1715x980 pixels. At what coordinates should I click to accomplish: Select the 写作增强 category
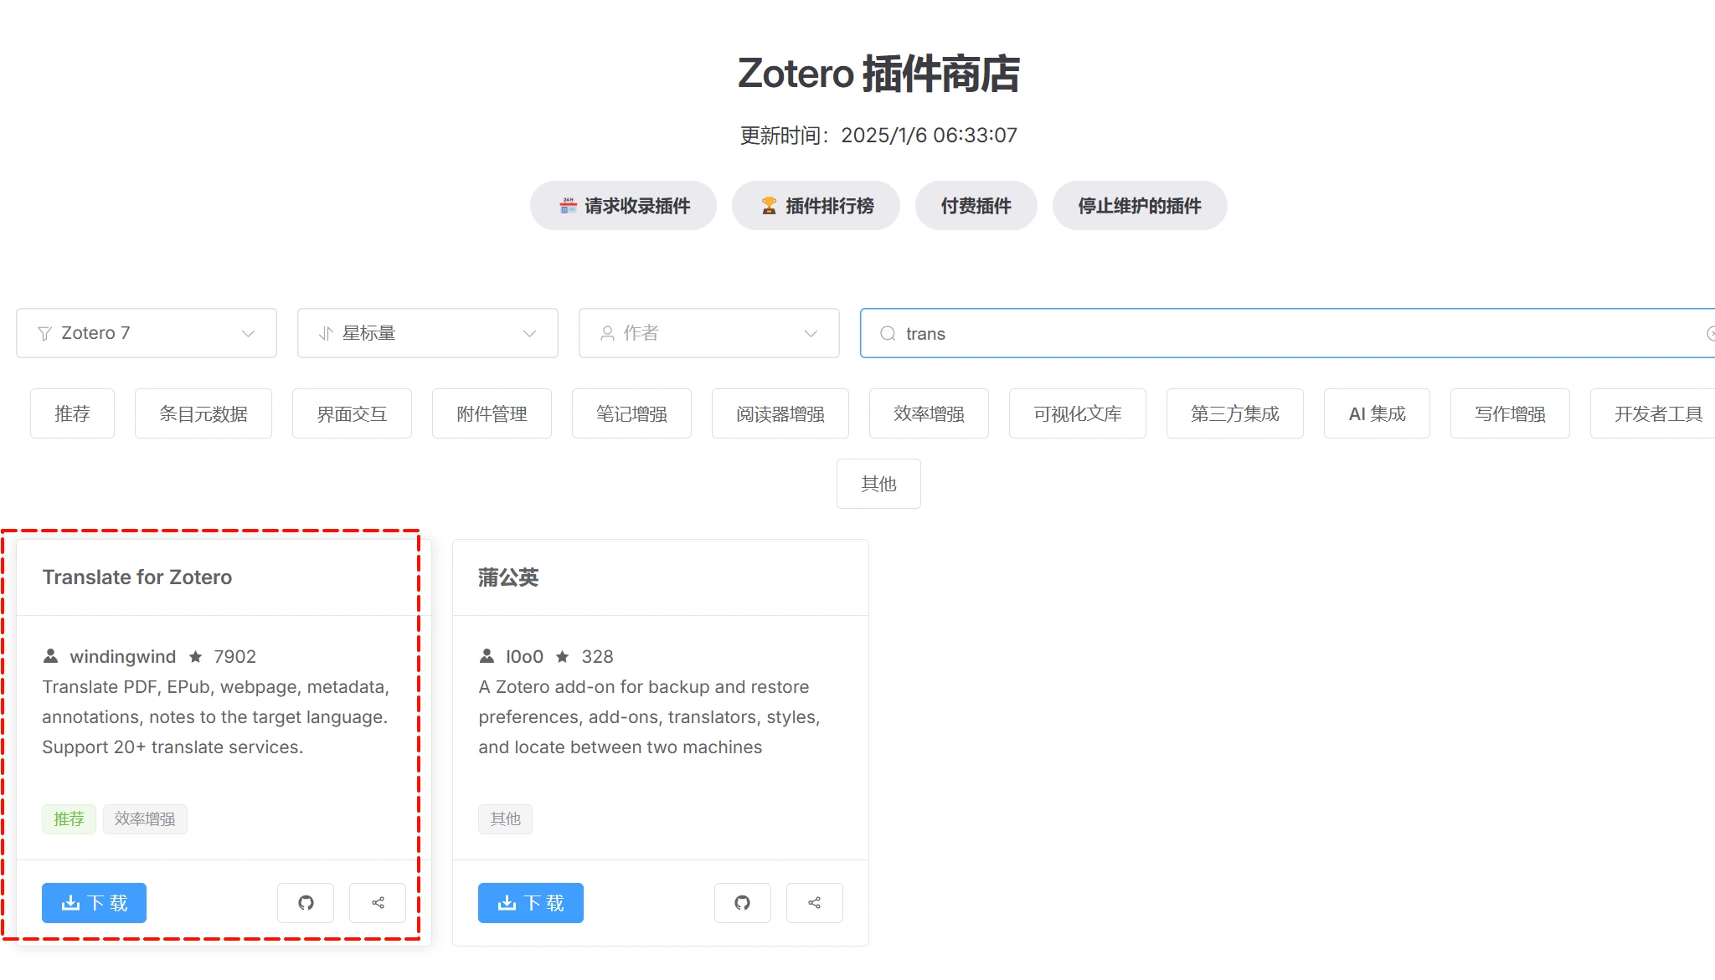(1510, 413)
